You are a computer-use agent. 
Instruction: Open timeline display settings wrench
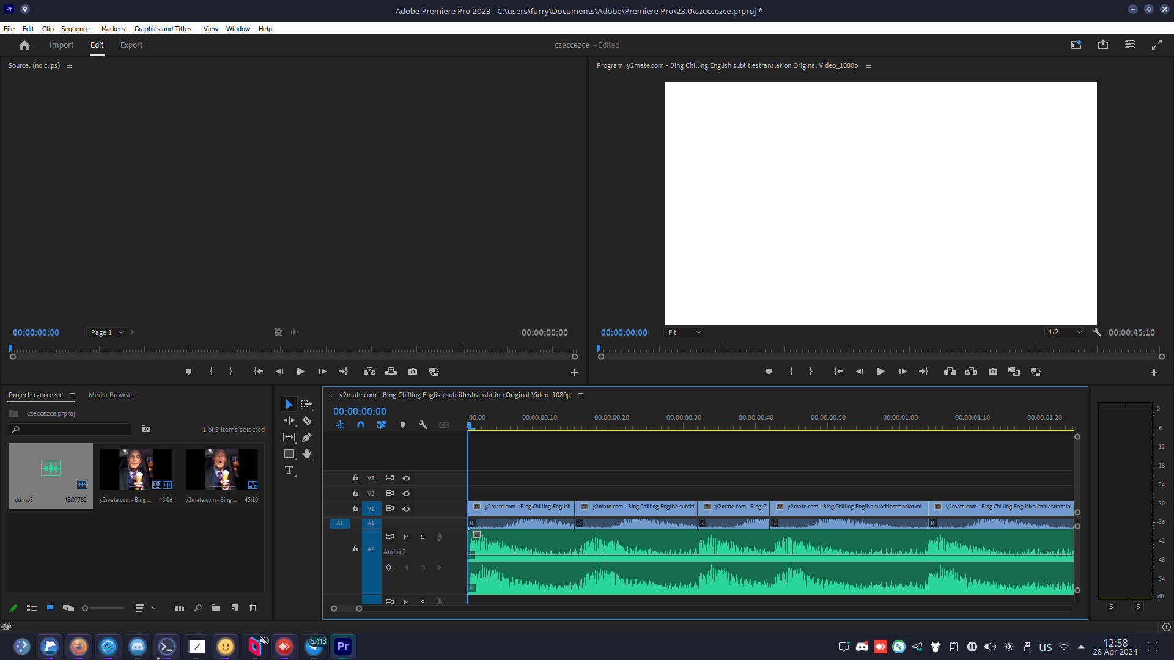pos(423,425)
